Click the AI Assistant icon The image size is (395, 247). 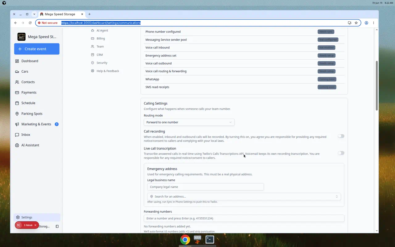[x=17, y=145]
